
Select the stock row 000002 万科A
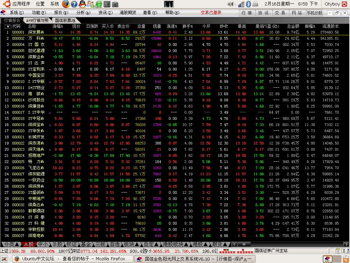point(175,38)
